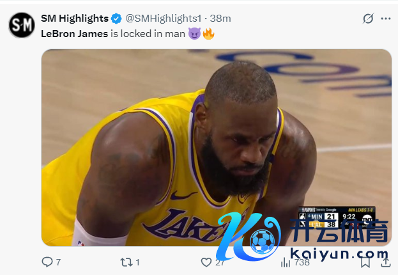Open the SM Highlights display name link

(x=74, y=19)
